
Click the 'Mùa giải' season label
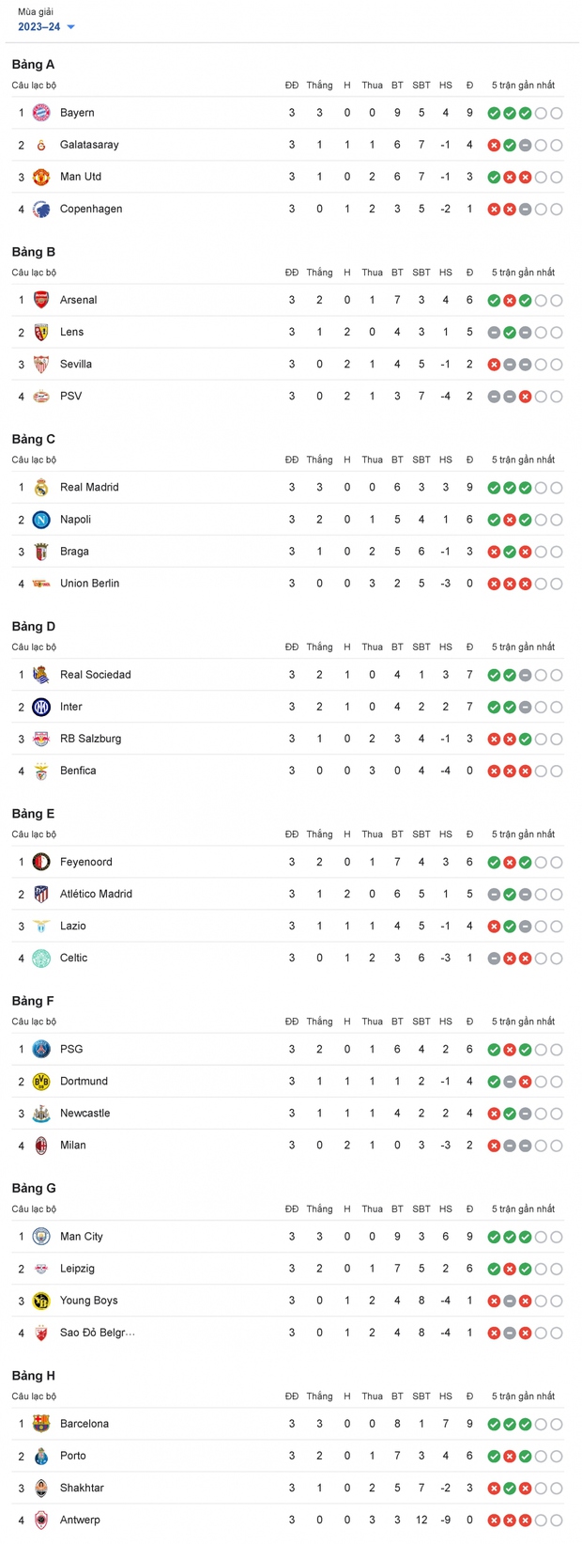point(36,12)
